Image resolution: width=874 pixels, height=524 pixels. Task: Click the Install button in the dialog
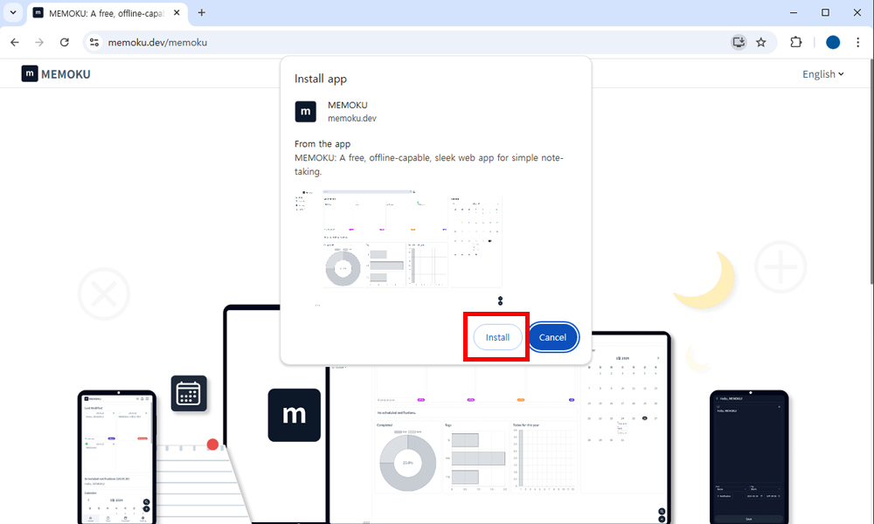point(497,337)
